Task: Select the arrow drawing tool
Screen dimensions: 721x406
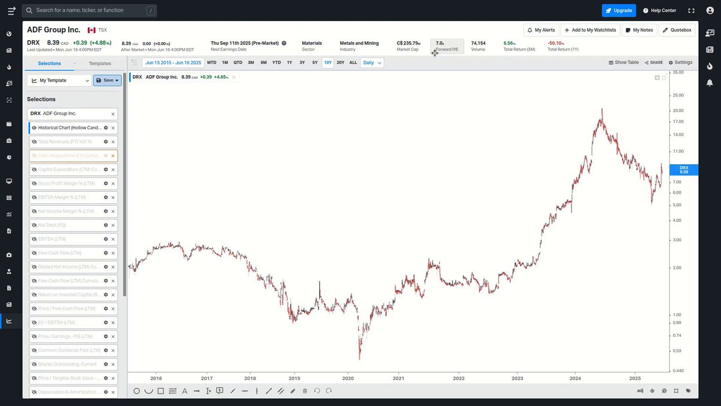Action: coord(196,391)
